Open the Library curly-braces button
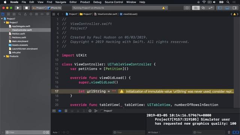The image size is (240, 135). click(x=187, y=8)
